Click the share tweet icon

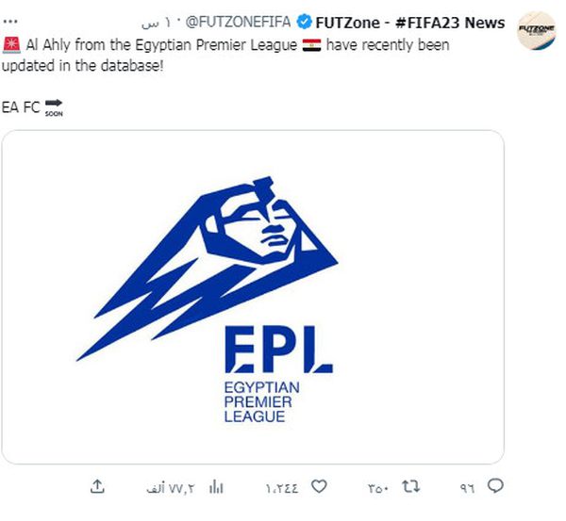point(97,487)
